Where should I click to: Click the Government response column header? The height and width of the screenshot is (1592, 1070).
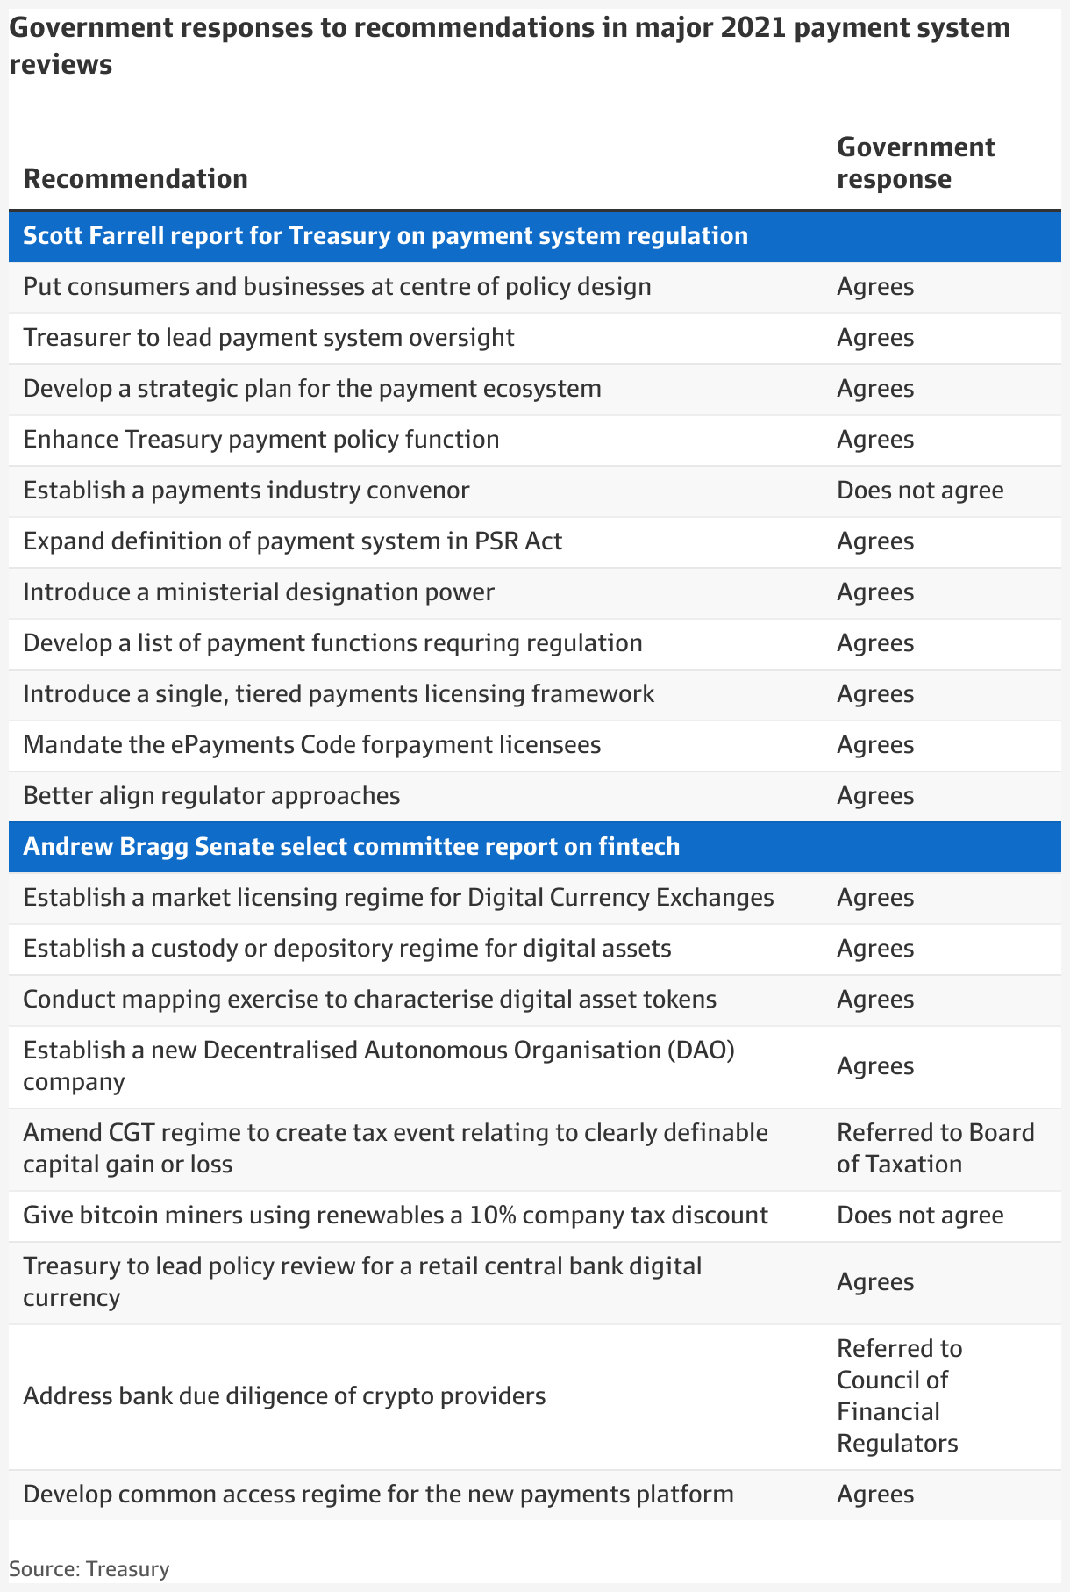[x=916, y=162]
